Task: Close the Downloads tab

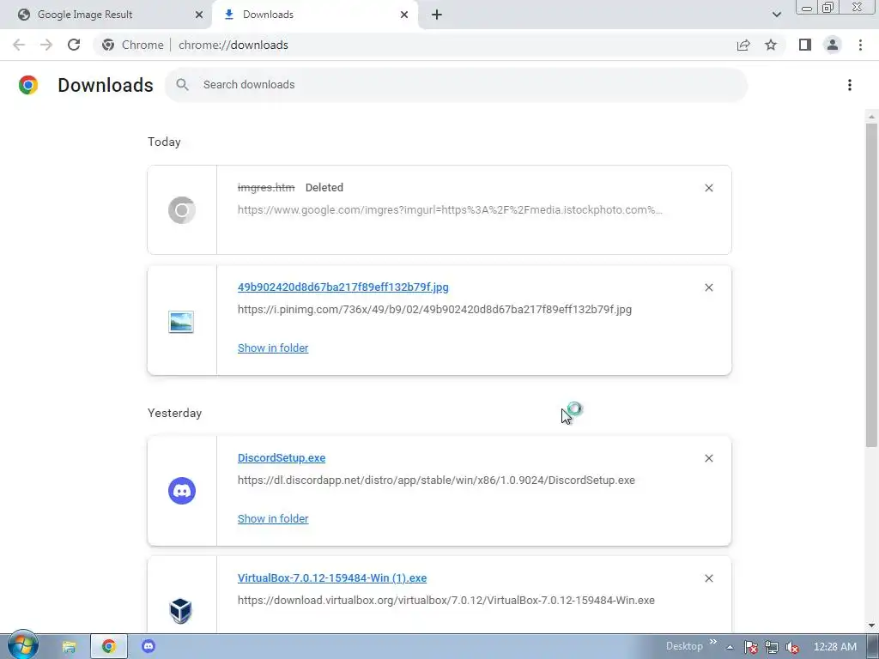Action: pyautogui.click(x=404, y=15)
